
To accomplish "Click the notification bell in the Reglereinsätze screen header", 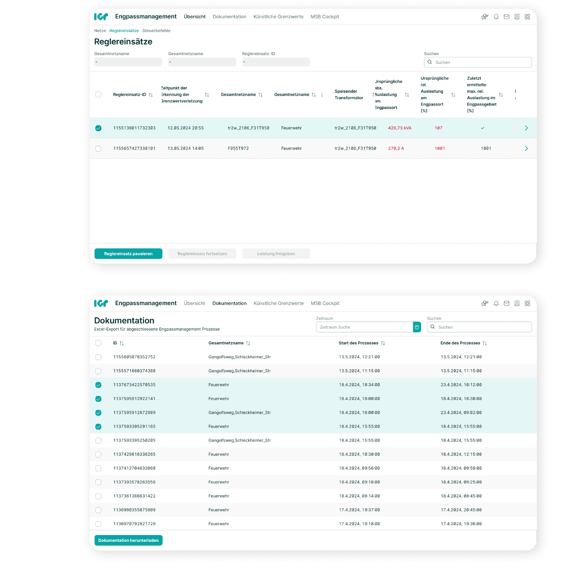I will point(496,17).
